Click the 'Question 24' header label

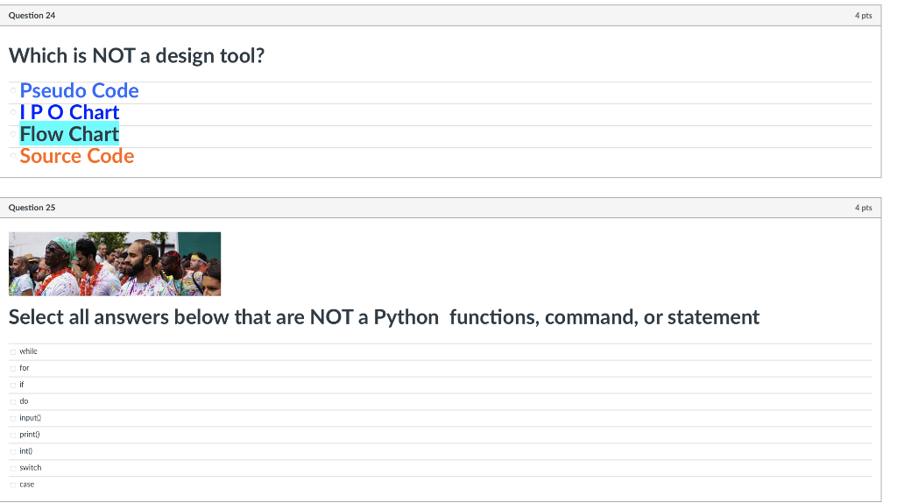coord(32,16)
